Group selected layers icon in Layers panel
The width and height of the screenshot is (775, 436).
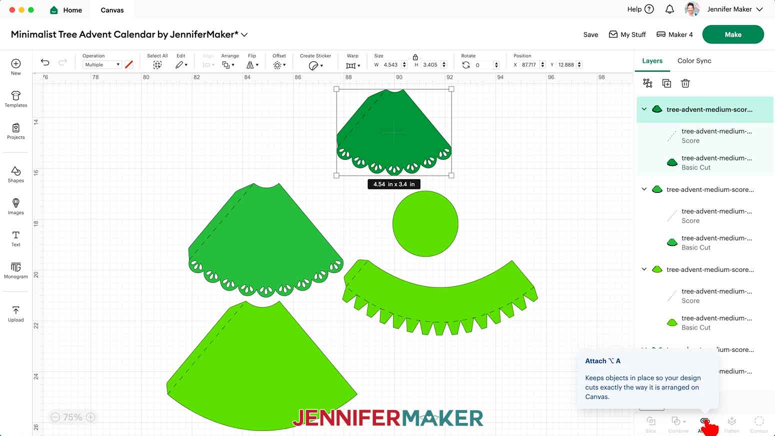(647, 83)
